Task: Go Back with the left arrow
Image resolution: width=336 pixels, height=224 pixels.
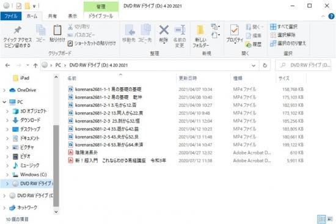Action: pos(7,65)
